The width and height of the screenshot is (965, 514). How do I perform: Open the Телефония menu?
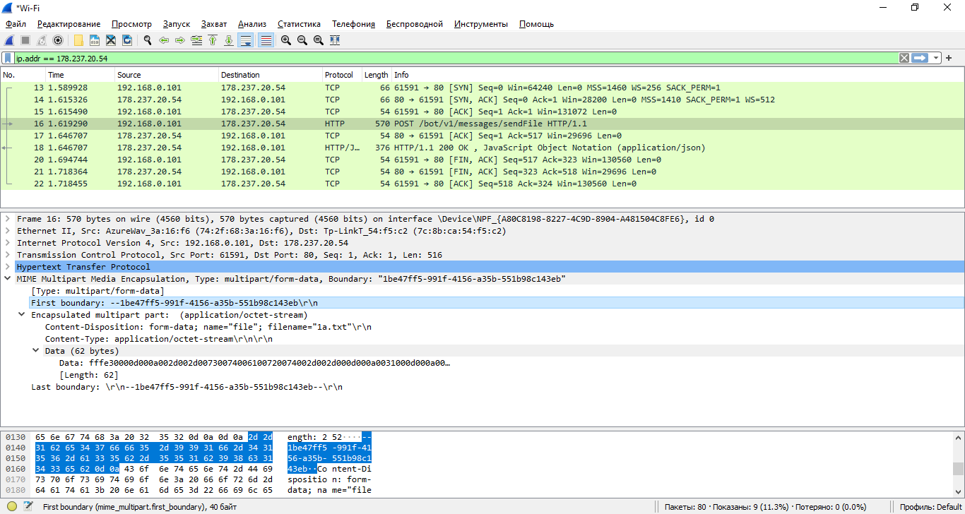pos(353,23)
